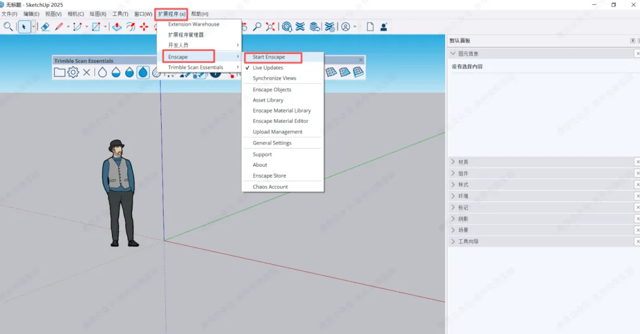Activate the Zoom Extents tool

pyautogui.click(x=270, y=27)
